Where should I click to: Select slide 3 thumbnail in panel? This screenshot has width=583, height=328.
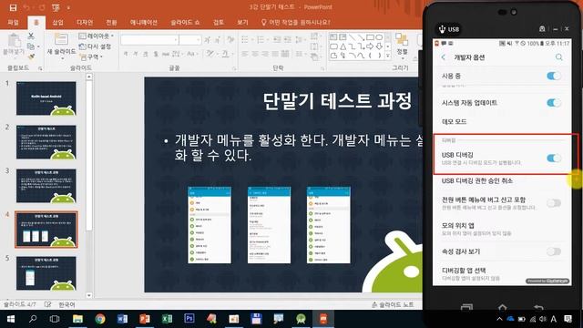click(46, 186)
